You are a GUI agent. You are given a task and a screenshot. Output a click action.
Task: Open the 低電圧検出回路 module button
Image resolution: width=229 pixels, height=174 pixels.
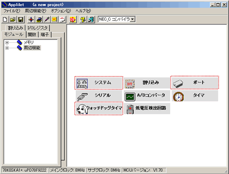147,108
